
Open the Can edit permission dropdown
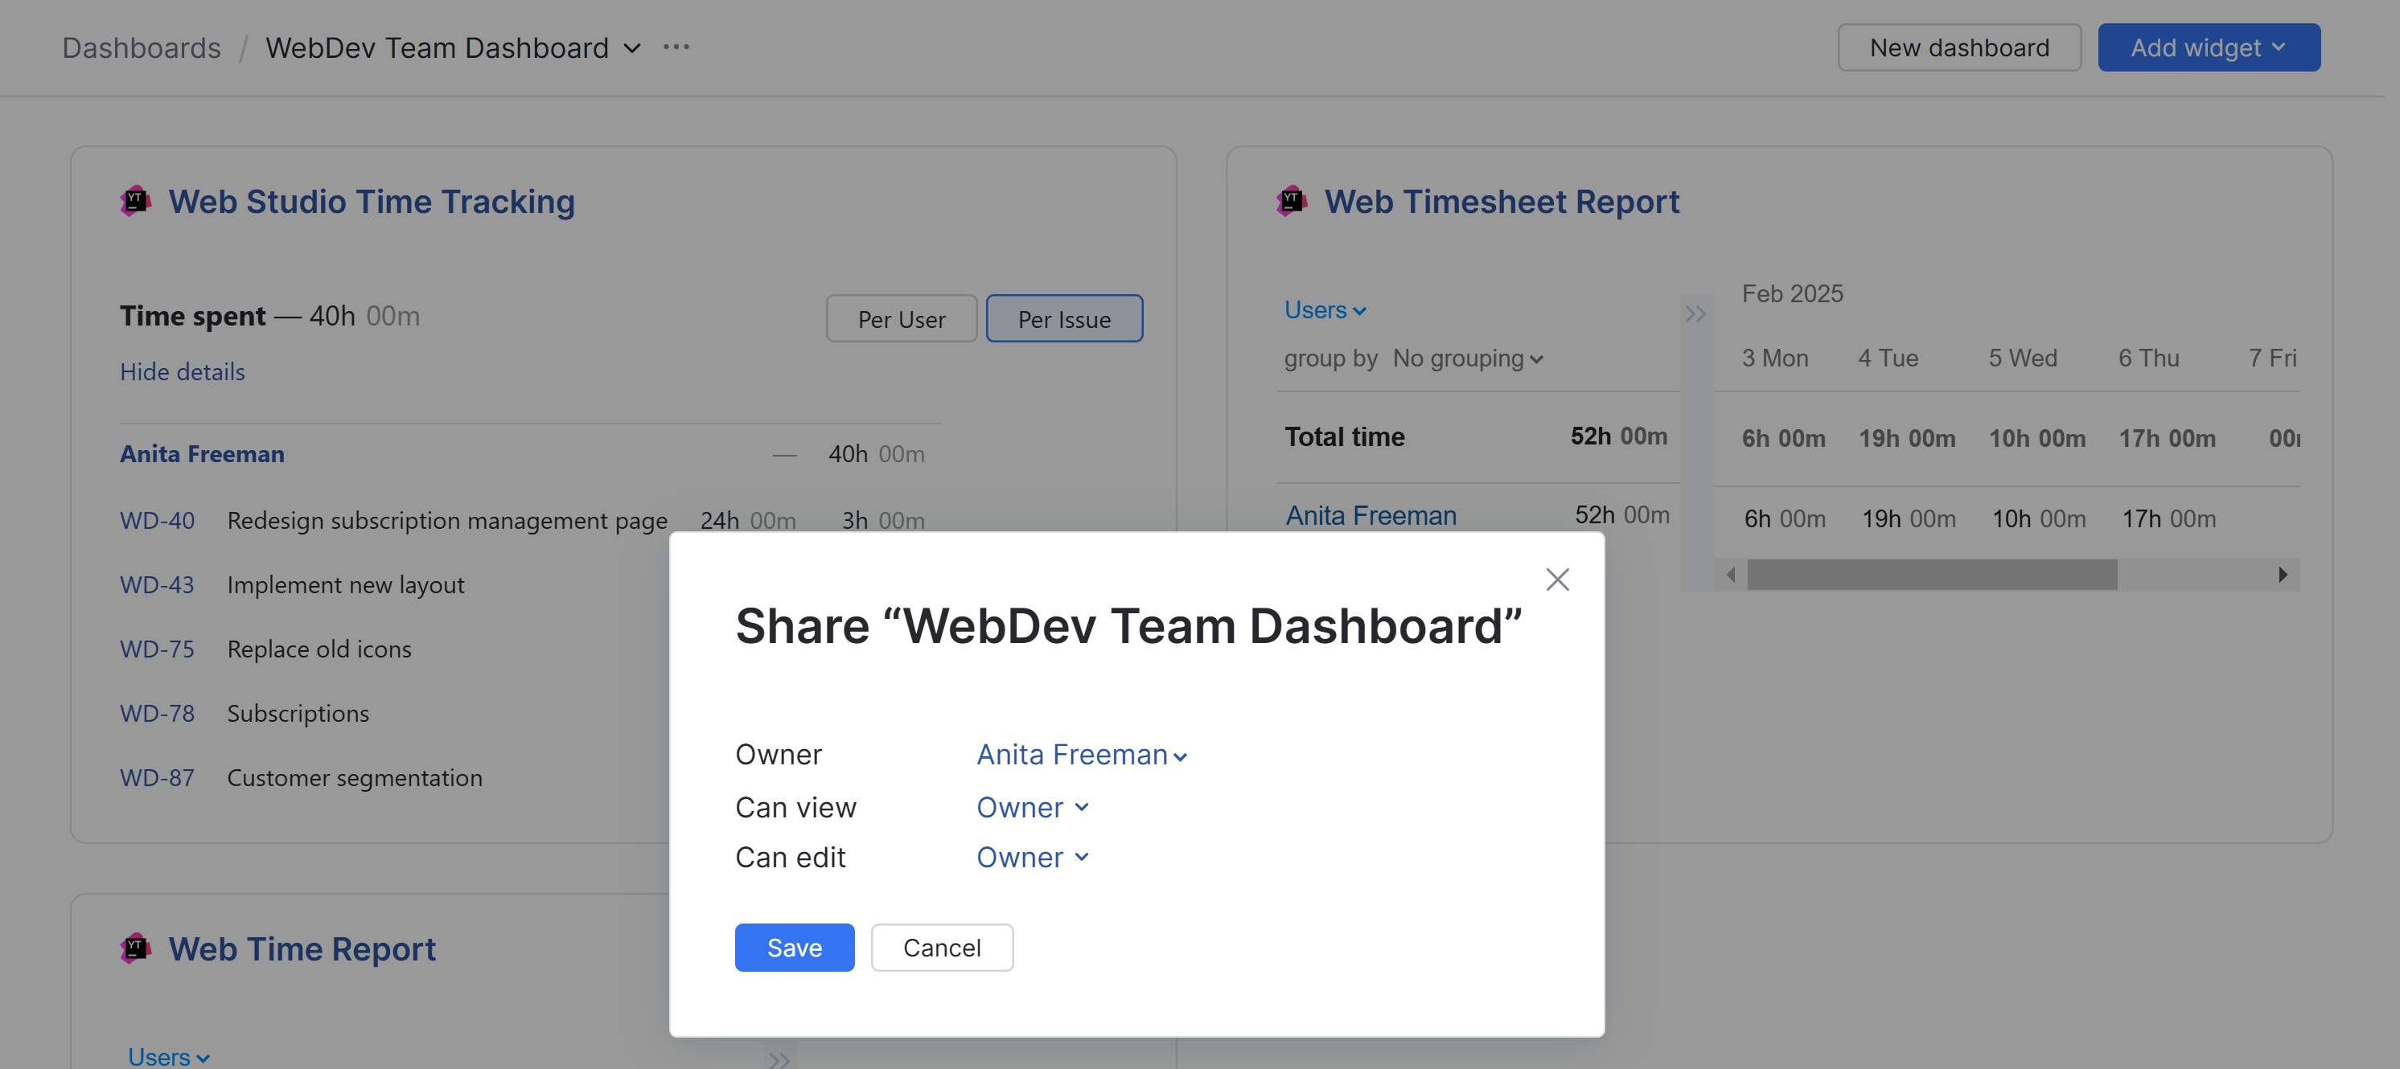[1031, 858]
